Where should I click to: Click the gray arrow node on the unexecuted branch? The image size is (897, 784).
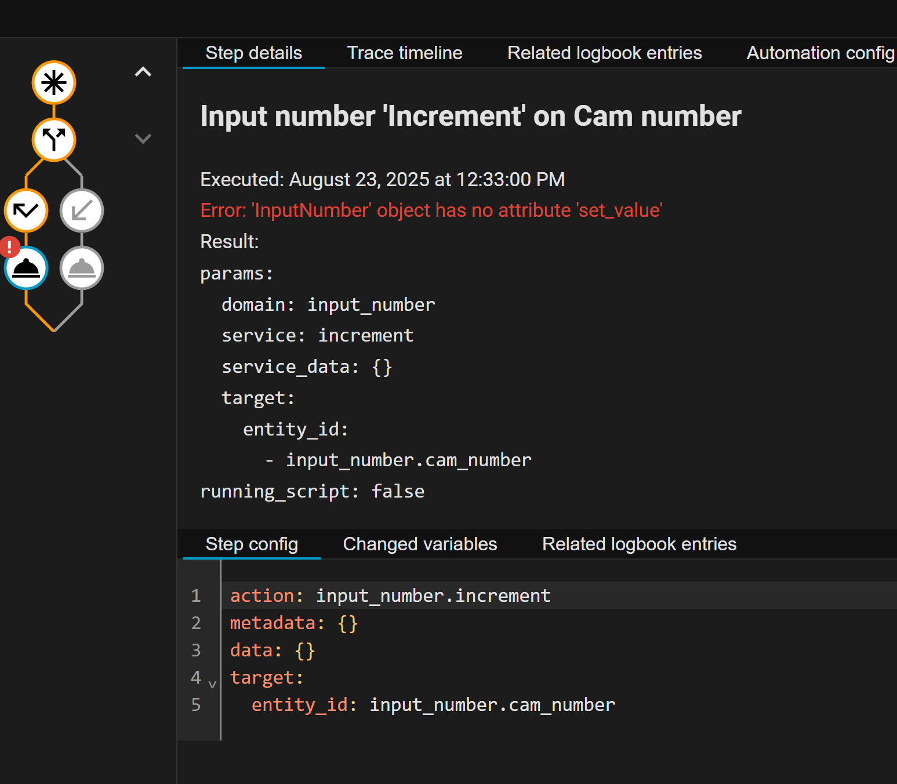82,210
